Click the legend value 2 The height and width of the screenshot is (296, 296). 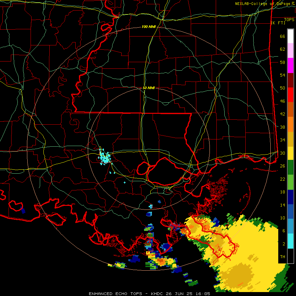[x=284, y=244]
